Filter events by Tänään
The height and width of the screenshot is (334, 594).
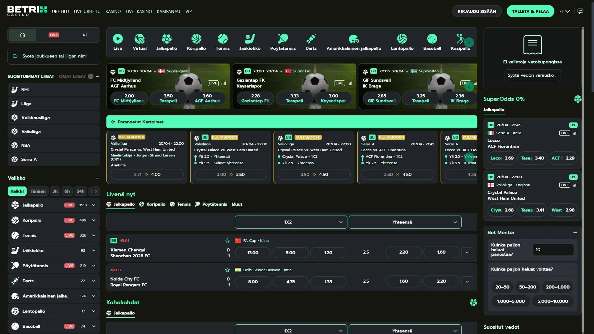(38, 191)
